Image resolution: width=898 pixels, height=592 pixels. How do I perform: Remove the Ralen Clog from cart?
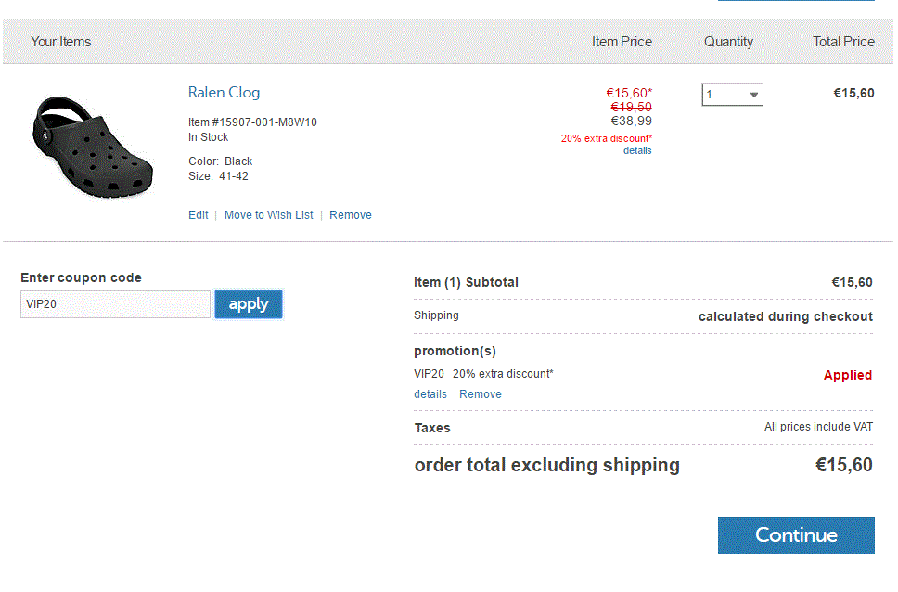pos(351,215)
